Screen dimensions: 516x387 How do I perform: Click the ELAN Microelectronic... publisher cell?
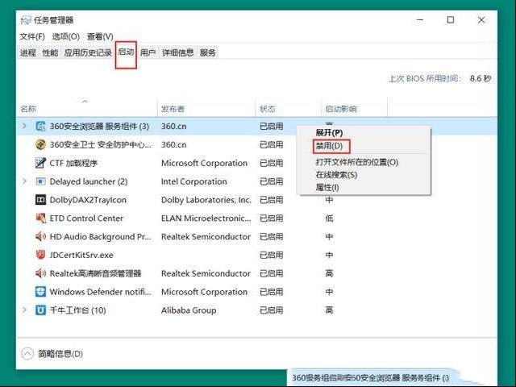(206, 218)
